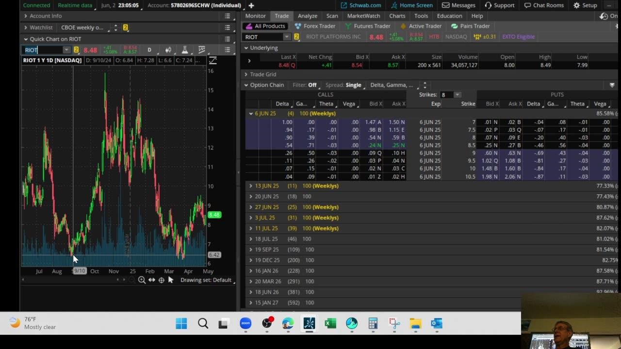
Task: Open the Quick Chart symbol dropdown arrow
Action: tap(66, 50)
